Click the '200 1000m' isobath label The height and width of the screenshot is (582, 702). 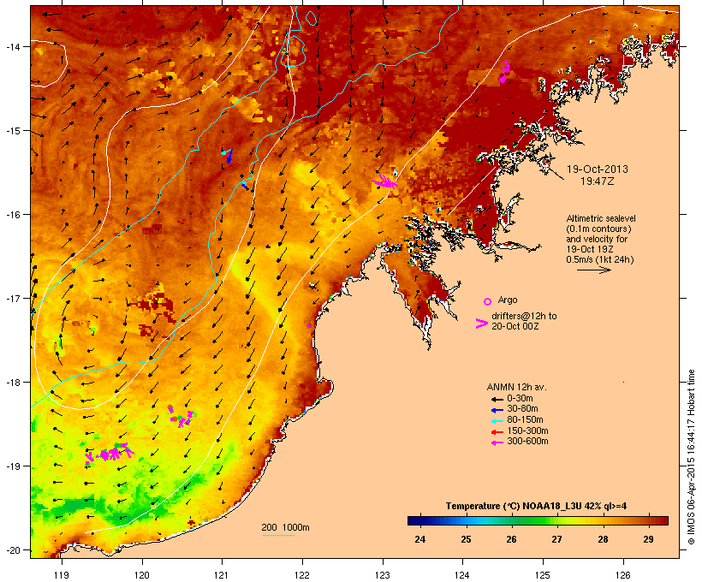(x=285, y=527)
